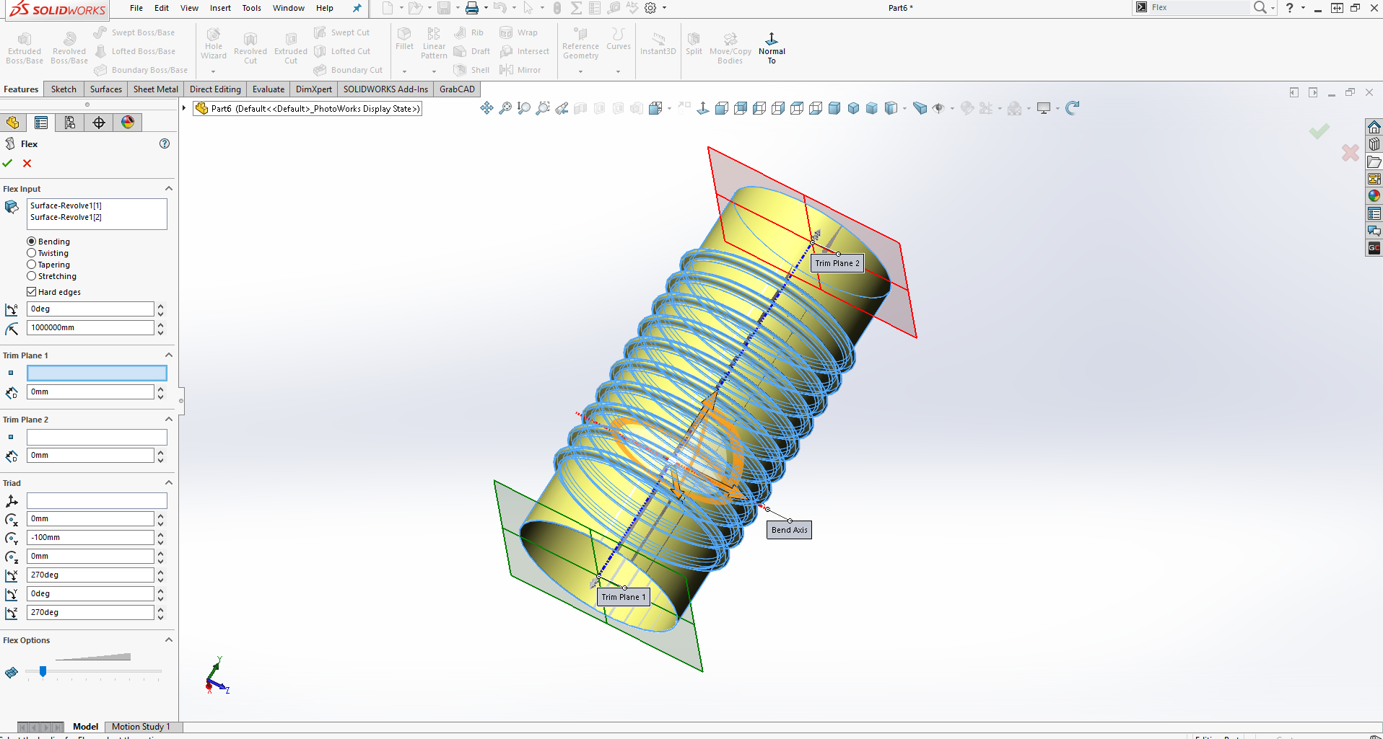Open Flex help question mark

(165, 143)
